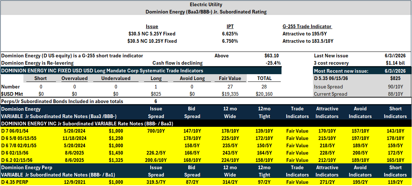412x186 pixels.
Task: Click the G-255 Trade Indicator heading
Action: coord(307,27)
